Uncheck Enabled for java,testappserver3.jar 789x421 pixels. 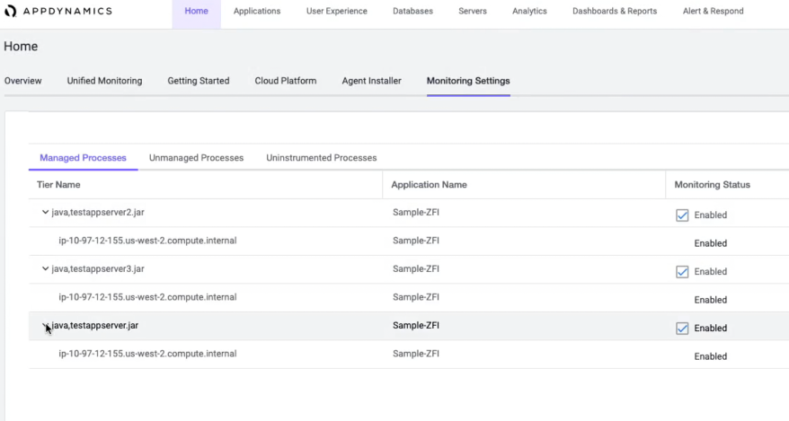pyautogui.click(x=682, y=272)
